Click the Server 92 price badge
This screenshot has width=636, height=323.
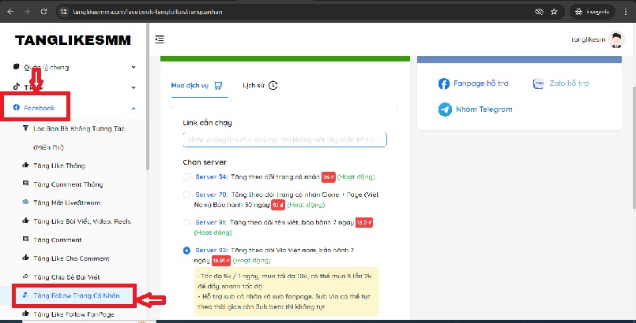(221, 261)
